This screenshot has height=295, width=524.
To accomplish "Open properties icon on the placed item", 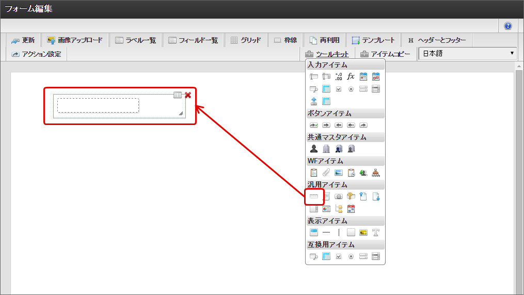I will [178, 96].
